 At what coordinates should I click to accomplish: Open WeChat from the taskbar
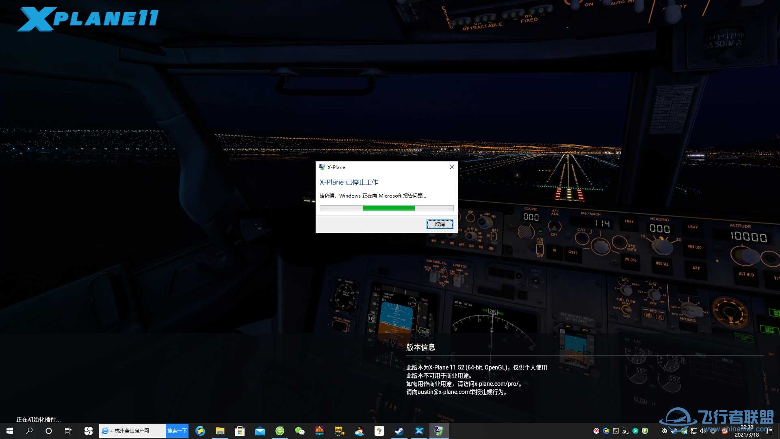tap(300, 431)
